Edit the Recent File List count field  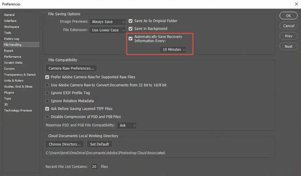pyautogui.click(x=94, y=166)
